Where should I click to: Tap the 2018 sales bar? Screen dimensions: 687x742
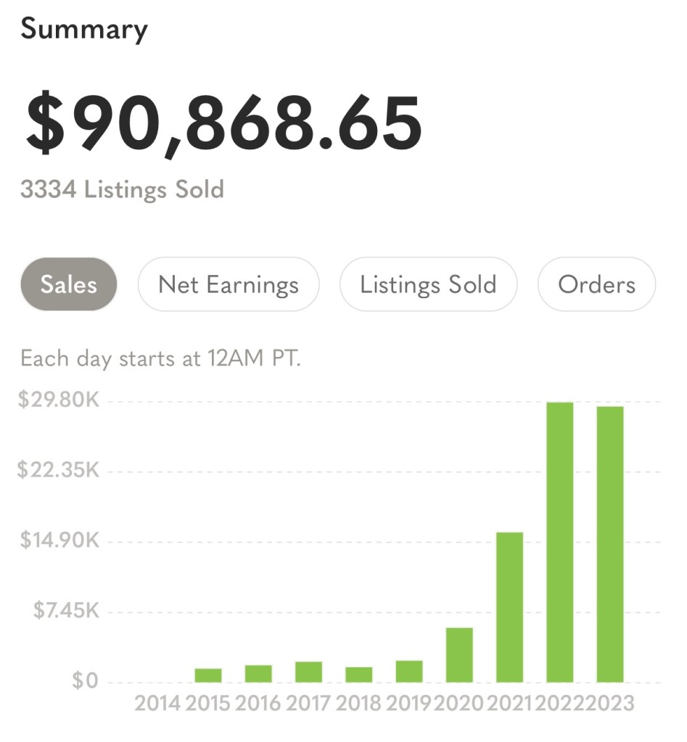358,675
